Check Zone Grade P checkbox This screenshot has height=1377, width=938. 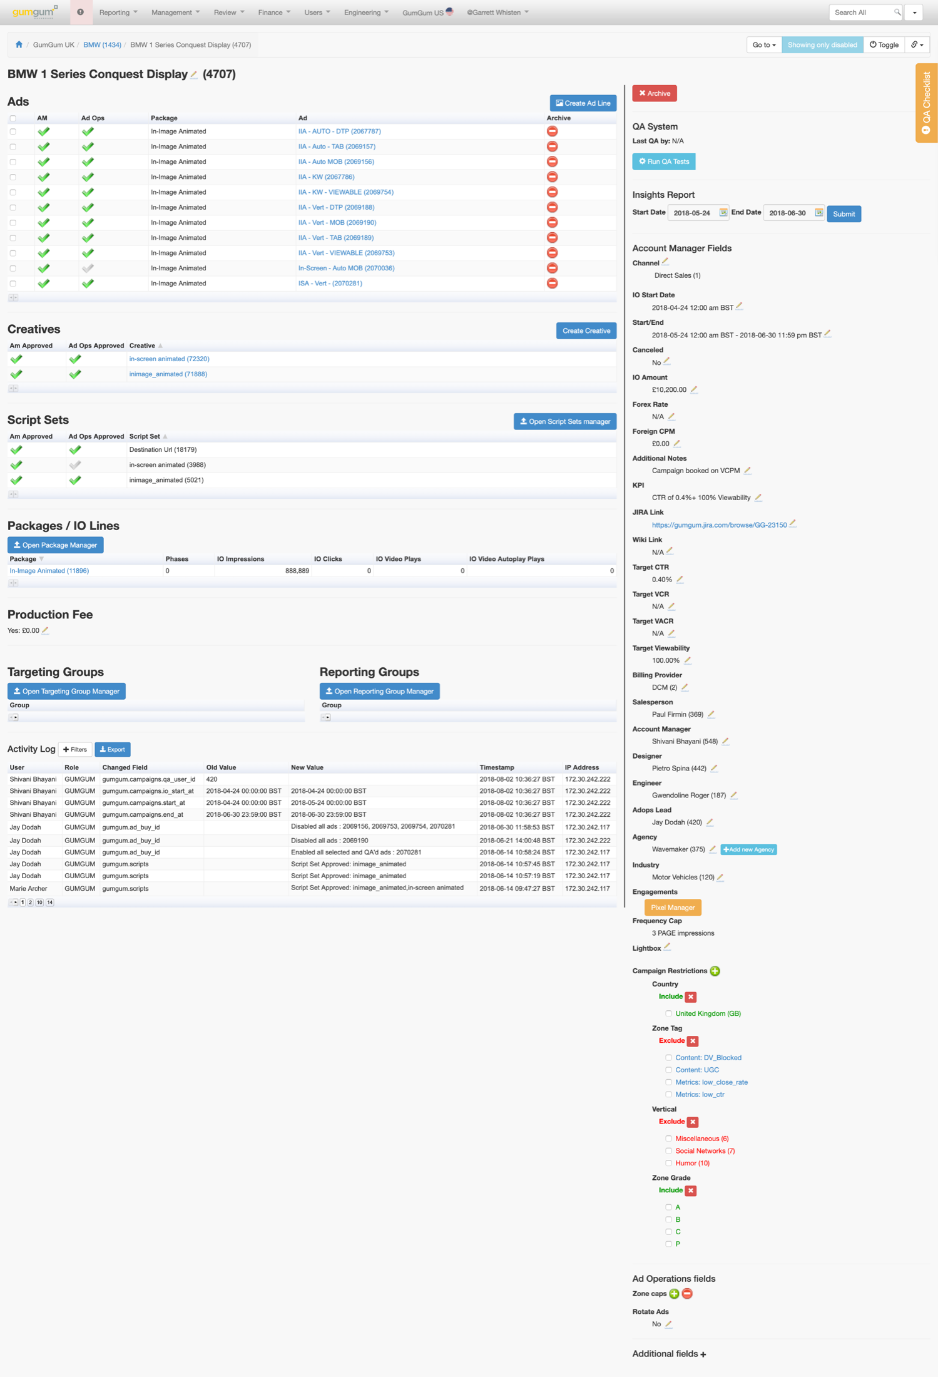coord(668,1244)
